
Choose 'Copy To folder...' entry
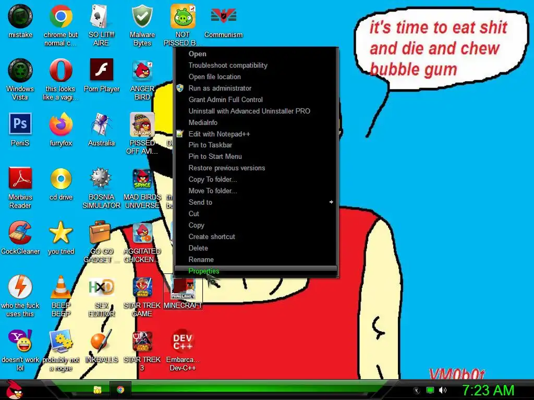pos(256,179)
